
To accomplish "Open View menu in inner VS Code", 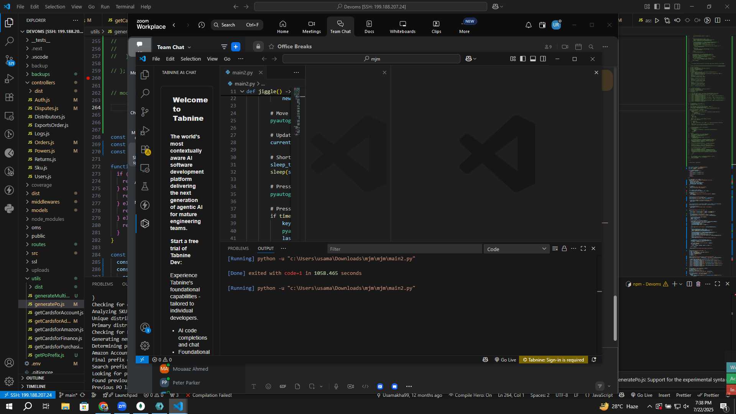I will pos(212,59).
